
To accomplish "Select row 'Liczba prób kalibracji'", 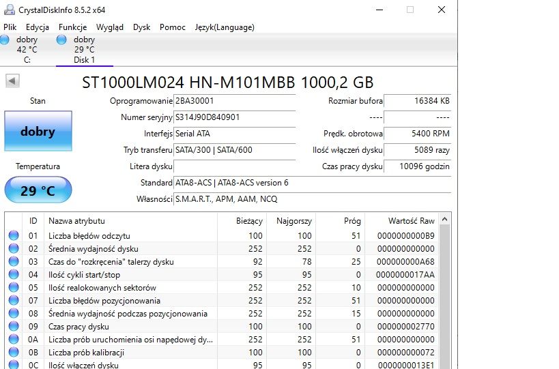I will coord(222,352).
